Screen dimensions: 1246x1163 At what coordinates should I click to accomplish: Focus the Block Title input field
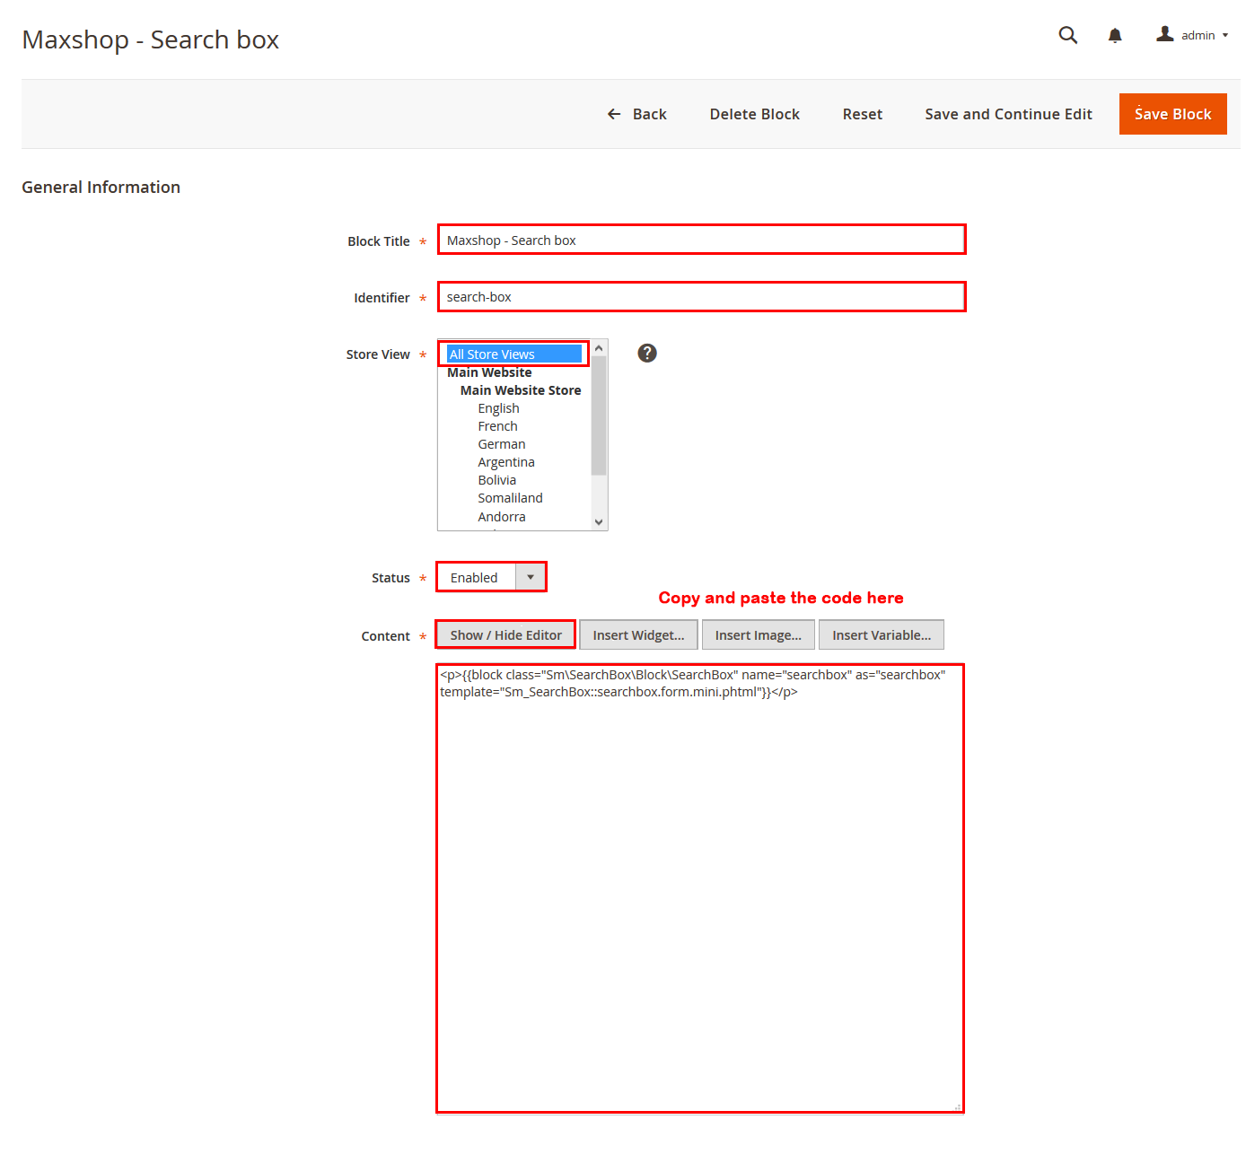701,240
